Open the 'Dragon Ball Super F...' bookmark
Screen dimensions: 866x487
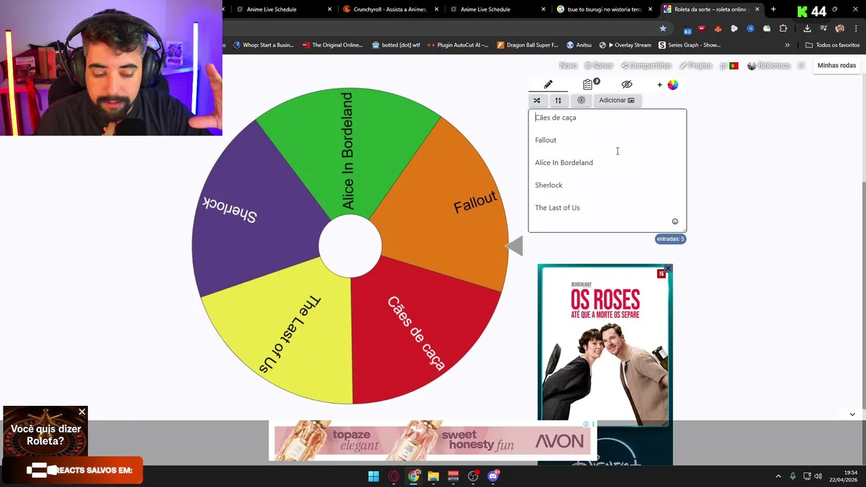(x=528, y=45)
